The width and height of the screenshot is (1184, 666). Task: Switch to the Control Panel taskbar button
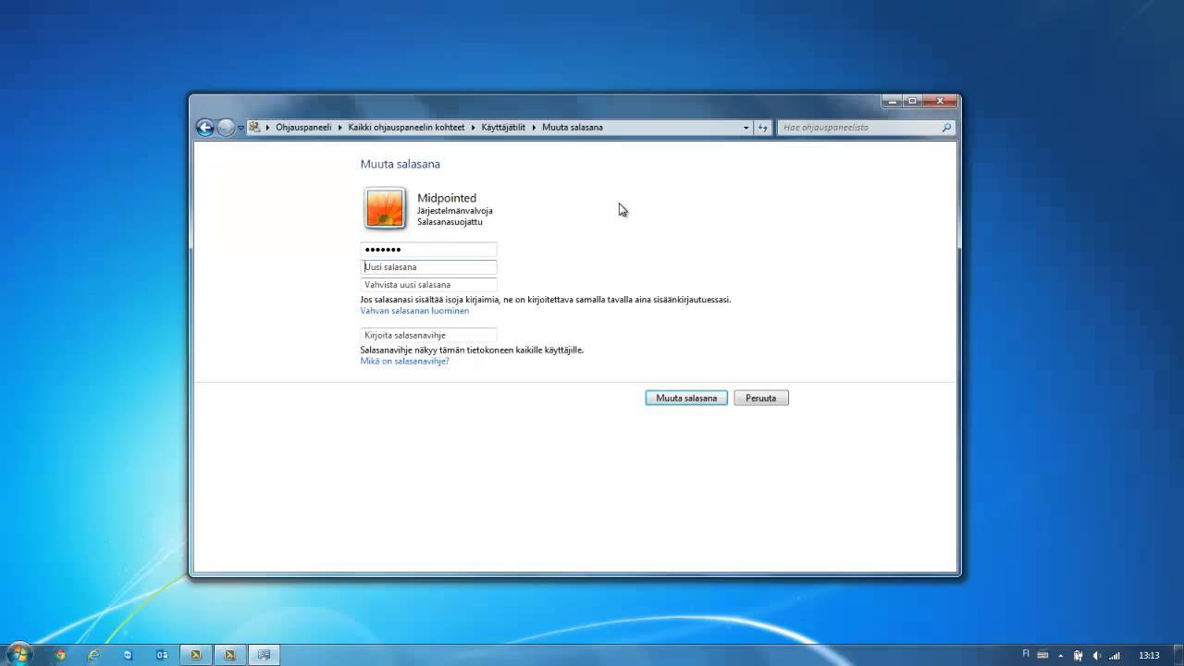(x=265, y=655)
